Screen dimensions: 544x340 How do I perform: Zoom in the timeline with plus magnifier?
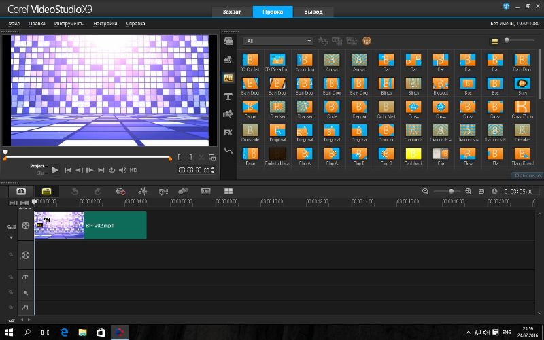(x=469, y=192)
